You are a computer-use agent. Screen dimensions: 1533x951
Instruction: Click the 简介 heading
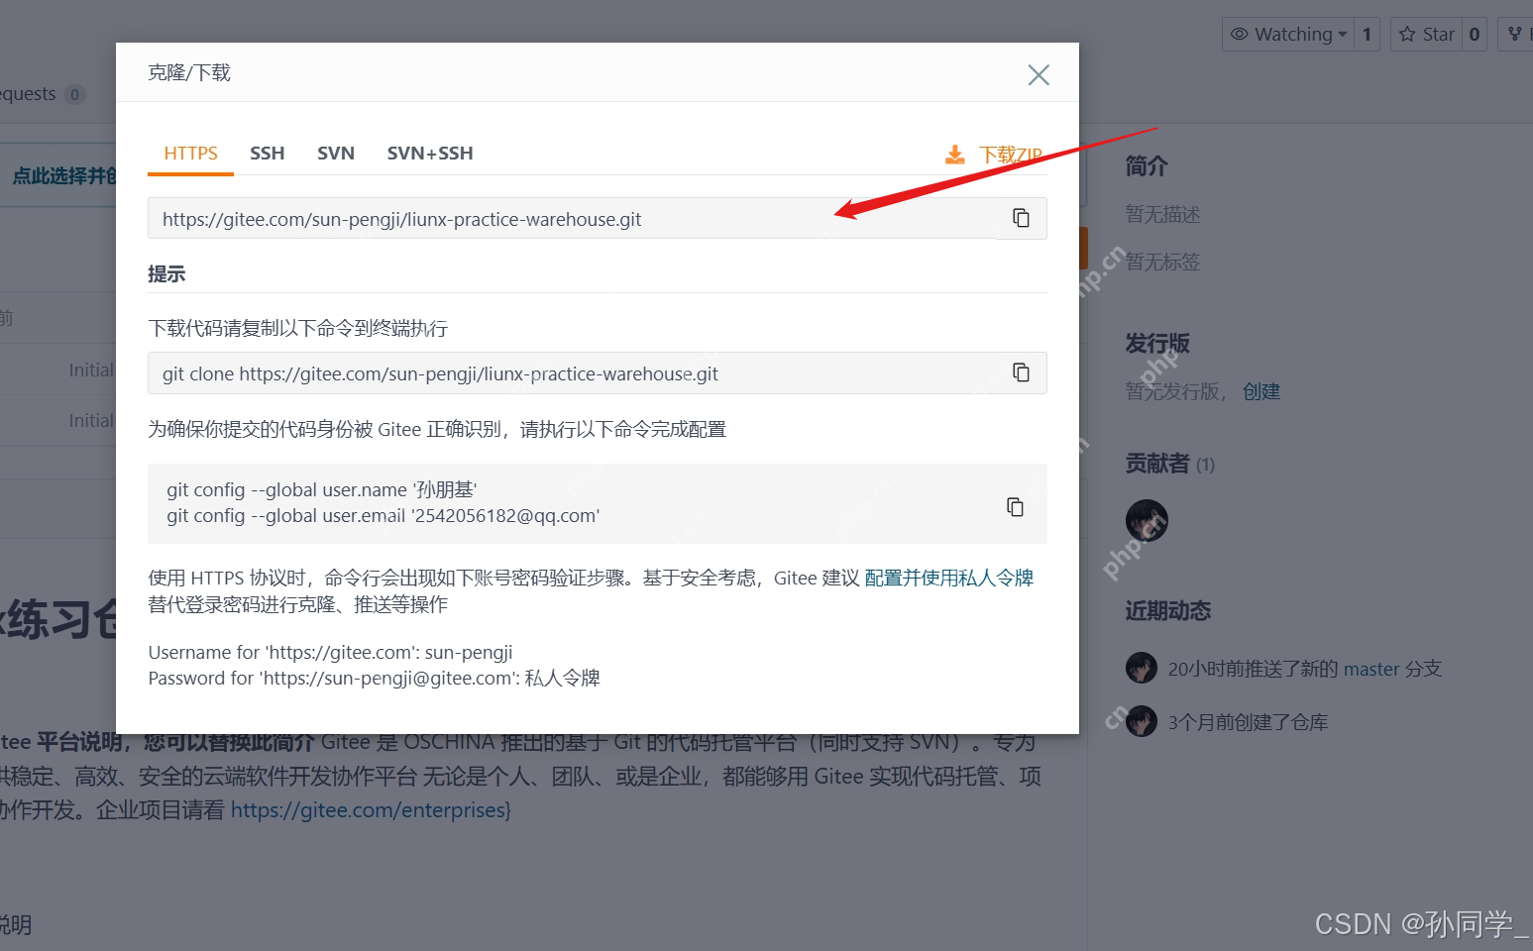1147,166
